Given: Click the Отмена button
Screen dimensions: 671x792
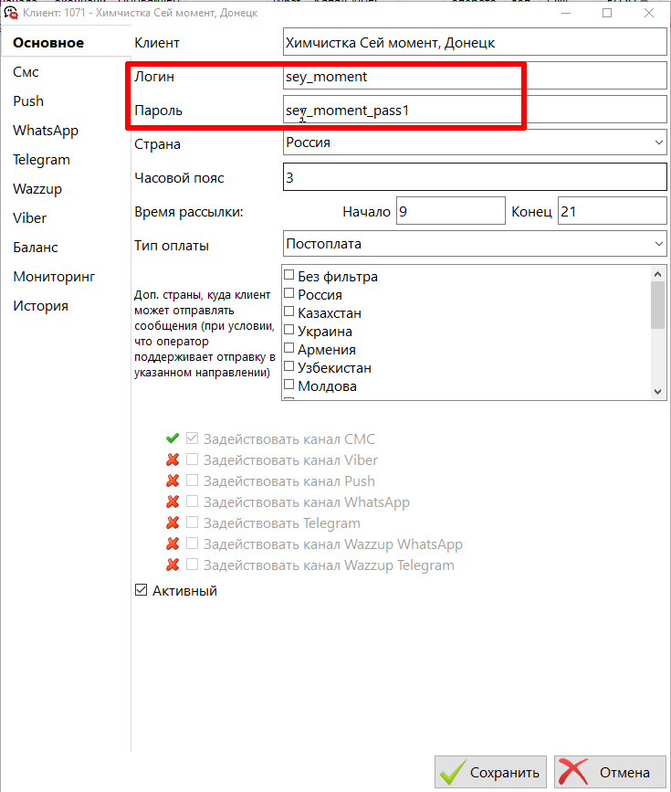Looking at the screenshot, I should click(x=609, y=772).
